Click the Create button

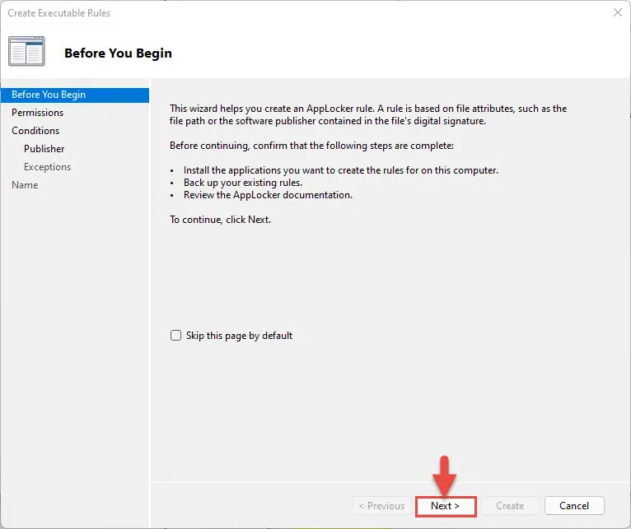tap(510, 506)
